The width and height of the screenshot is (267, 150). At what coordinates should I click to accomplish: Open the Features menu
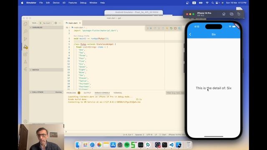pos(73,3)
